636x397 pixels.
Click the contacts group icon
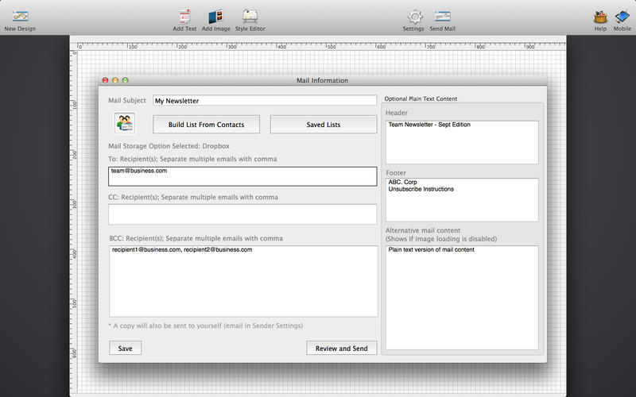125,124
